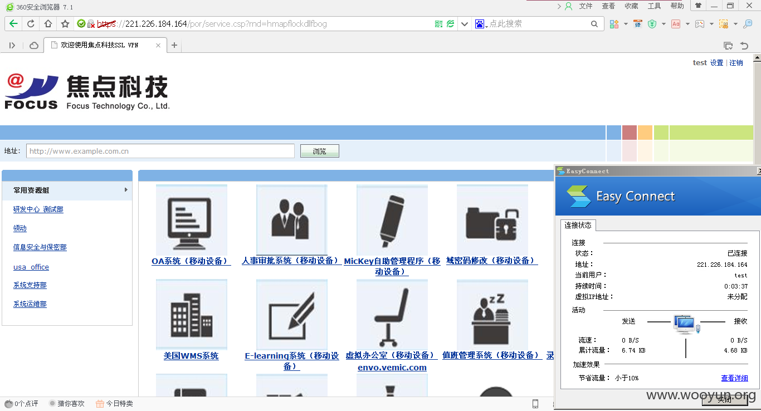Viewport: 761px width, 411px height.
Task: Open the 设置 link
Action: pos(716,63)
